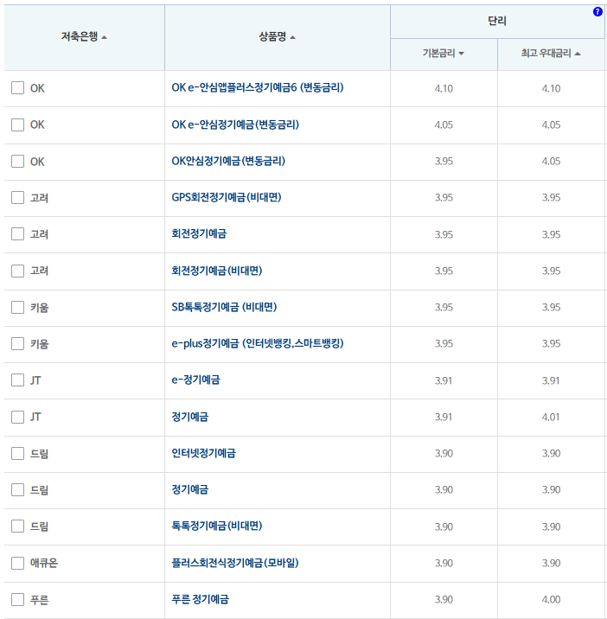Sort by 저축은행 column arrow
607x619 pixels.
[105, 37]
